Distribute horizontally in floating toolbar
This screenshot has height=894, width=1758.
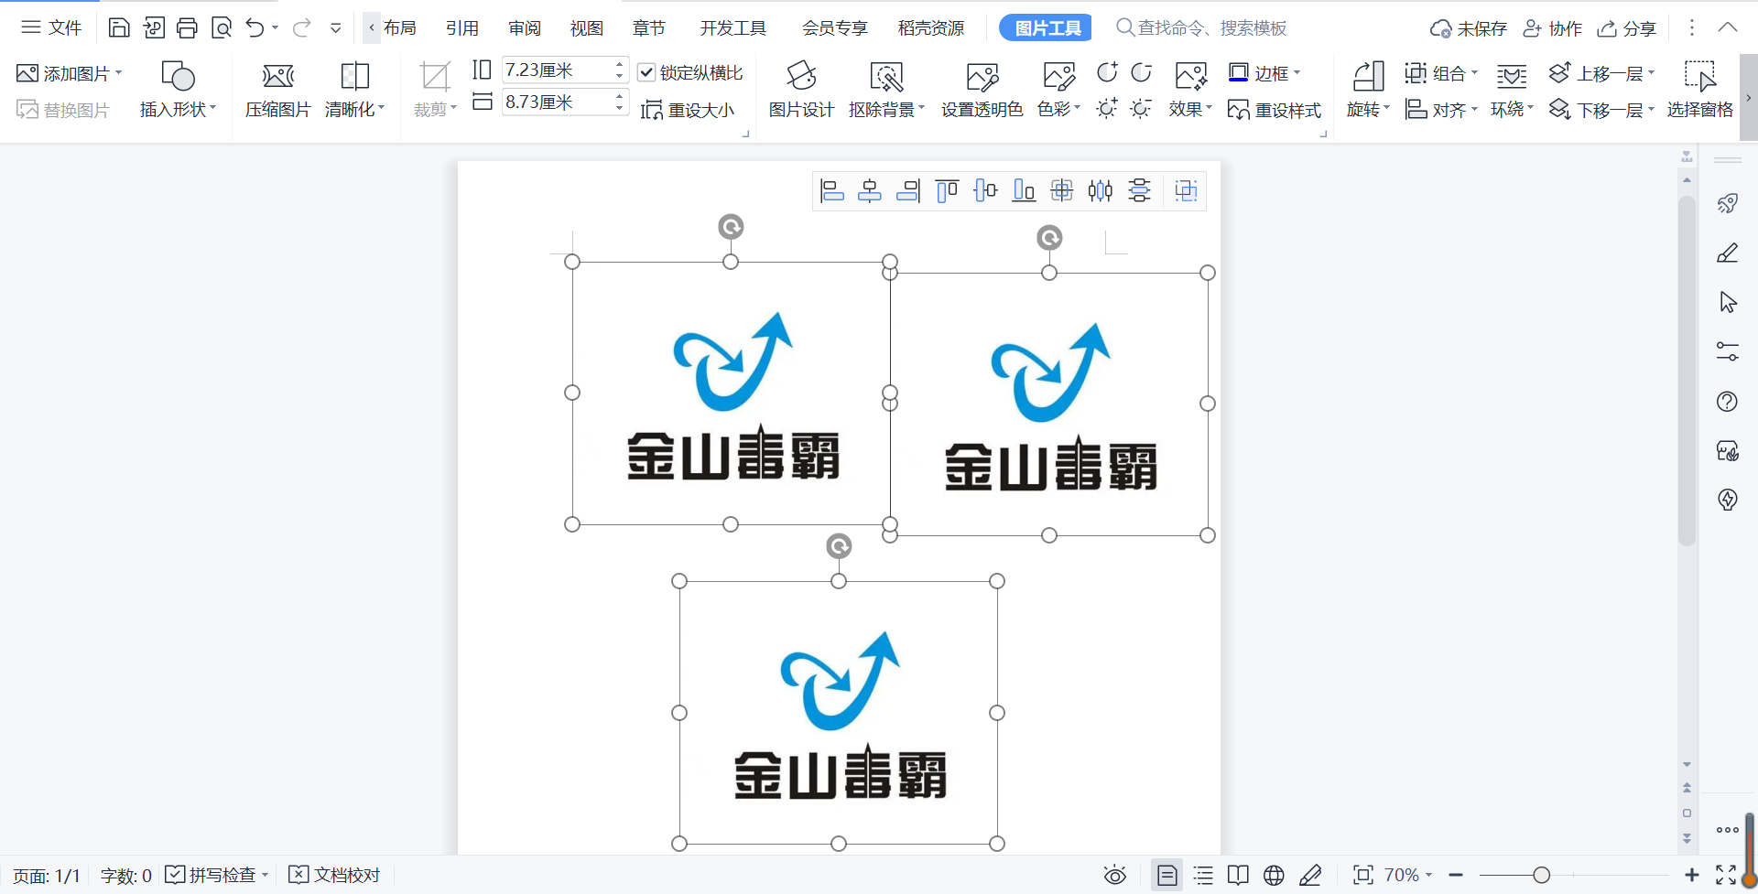[1101, 190]
